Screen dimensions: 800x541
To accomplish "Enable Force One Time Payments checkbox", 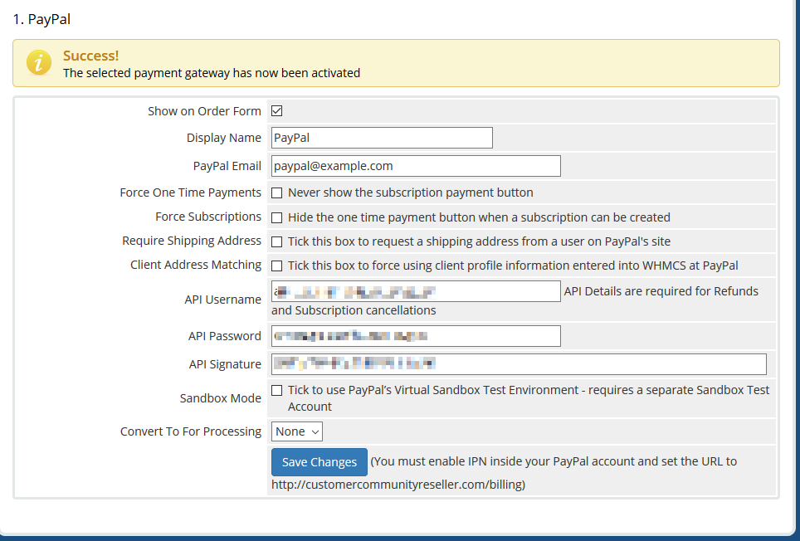I will coord(277,193).
